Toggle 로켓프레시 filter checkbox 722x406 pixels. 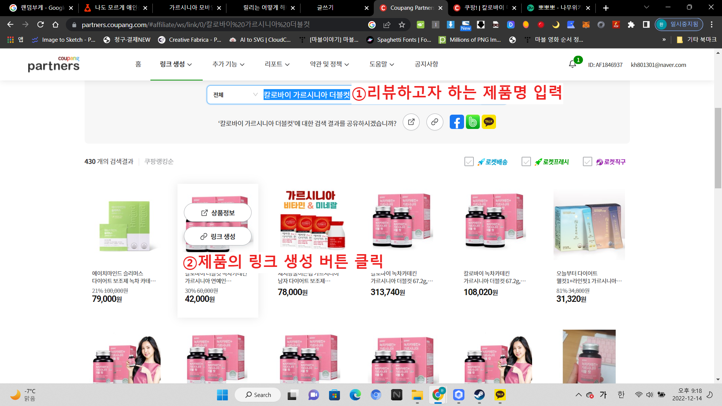click(526, 162)
